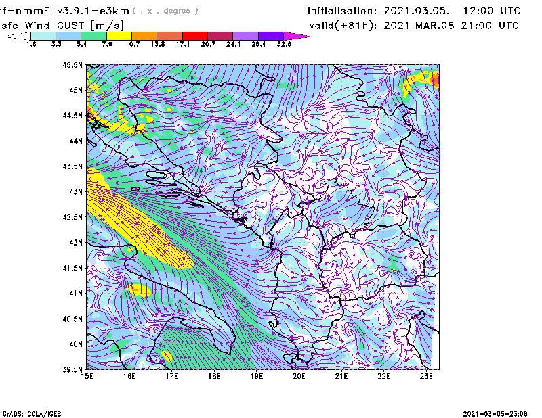
Task: Click the dashed white arrow below 1.6 in legend
Action: 19,36
